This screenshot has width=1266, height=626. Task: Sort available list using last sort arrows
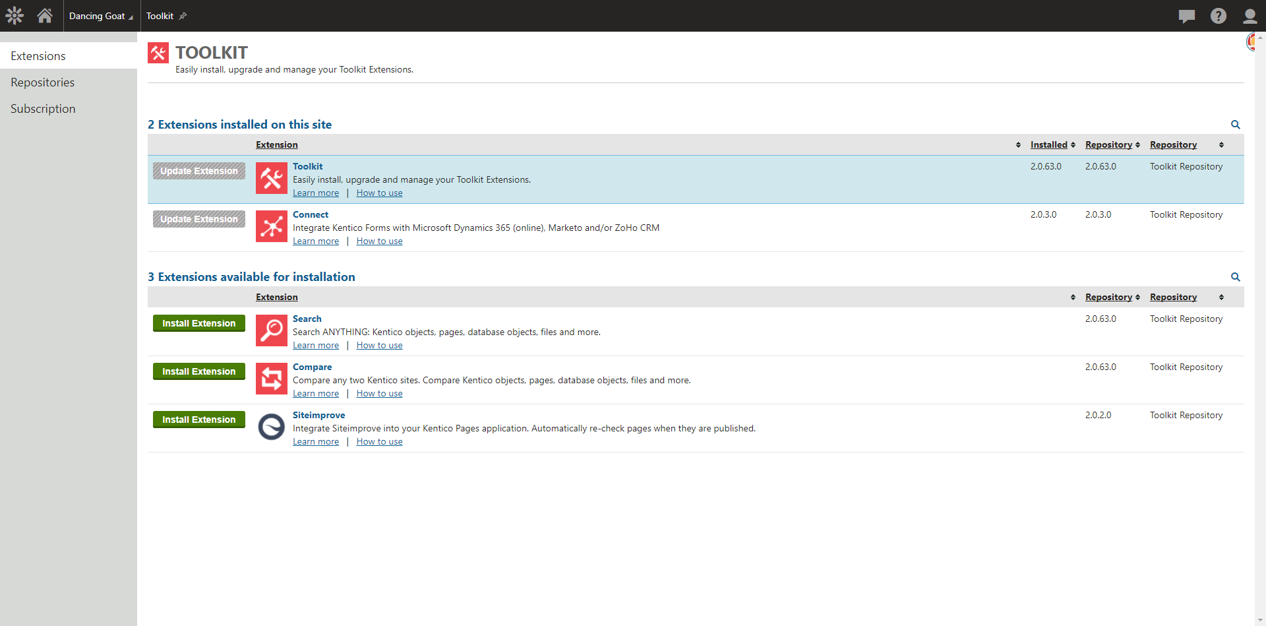(1221, 297)
